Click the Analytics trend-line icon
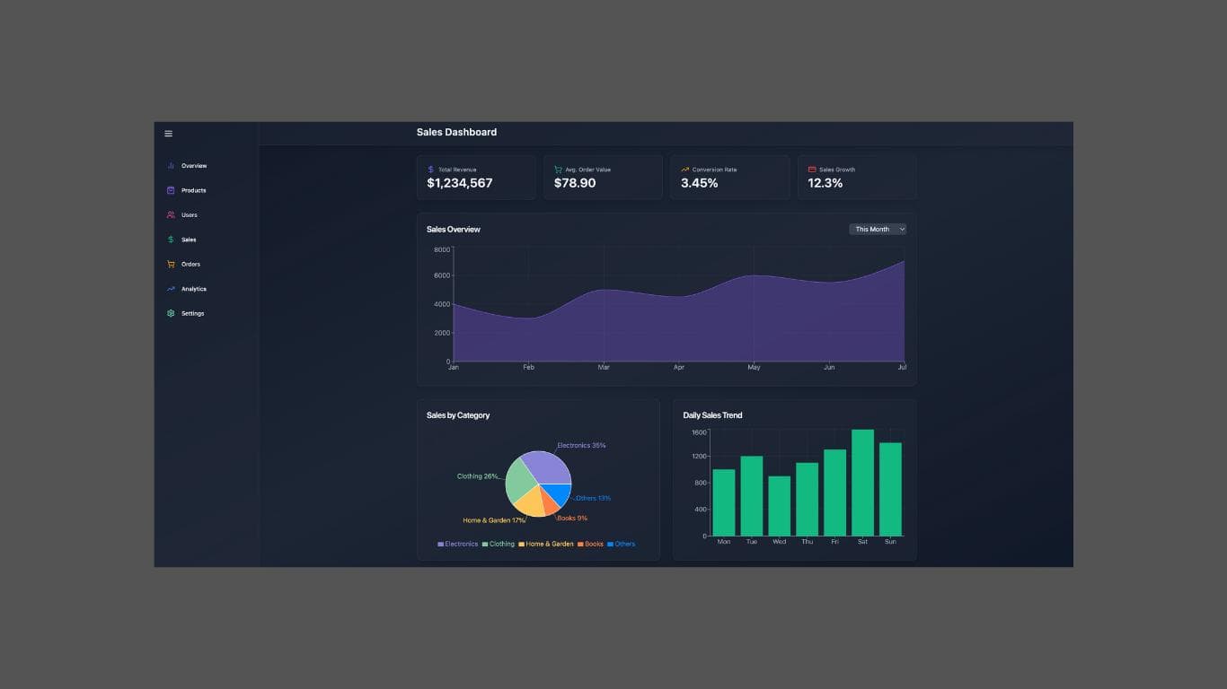 [171, 289]
